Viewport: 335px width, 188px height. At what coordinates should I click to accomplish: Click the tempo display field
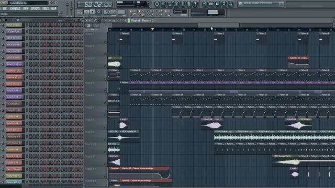pos(109,12)
